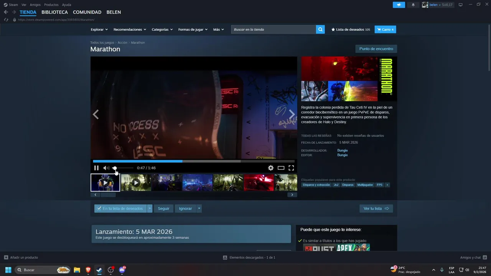
Task: Toggle theater mode on the video player
Action: (281, 168)
